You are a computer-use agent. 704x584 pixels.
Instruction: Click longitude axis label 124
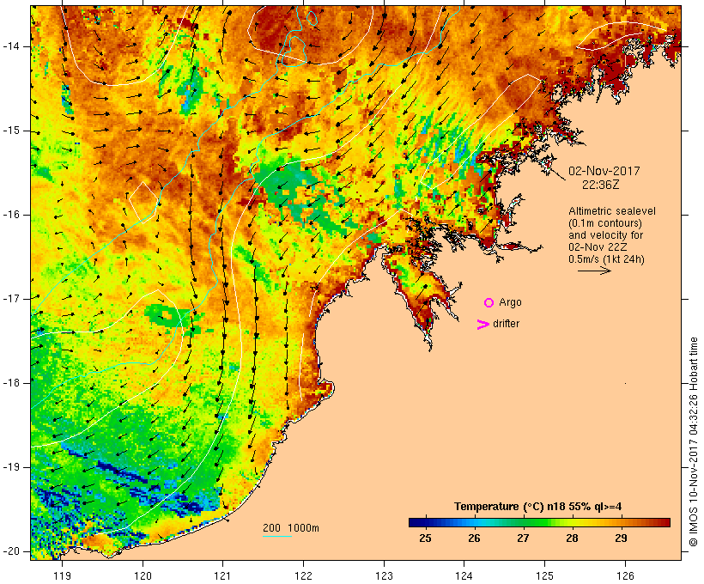click(464, 575)
